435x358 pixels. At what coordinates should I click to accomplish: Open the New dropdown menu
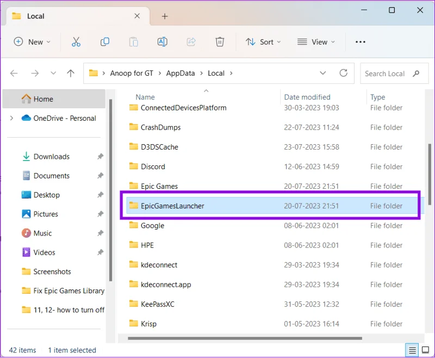[x=32, y=42]
